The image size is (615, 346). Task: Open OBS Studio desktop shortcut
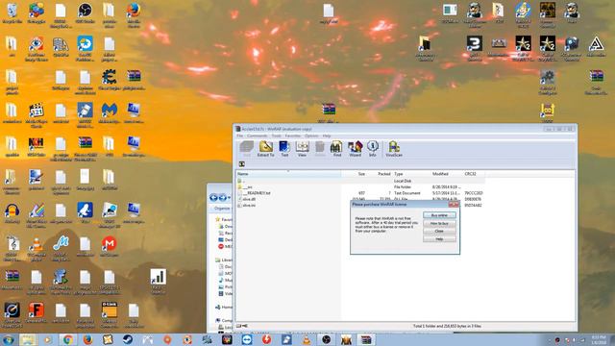85,12
